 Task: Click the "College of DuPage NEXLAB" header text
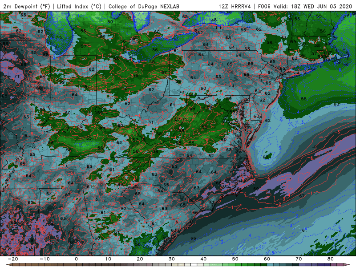click(144, 7)
